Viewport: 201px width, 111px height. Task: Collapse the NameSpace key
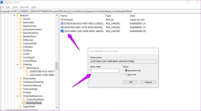[x=21, y=68]
